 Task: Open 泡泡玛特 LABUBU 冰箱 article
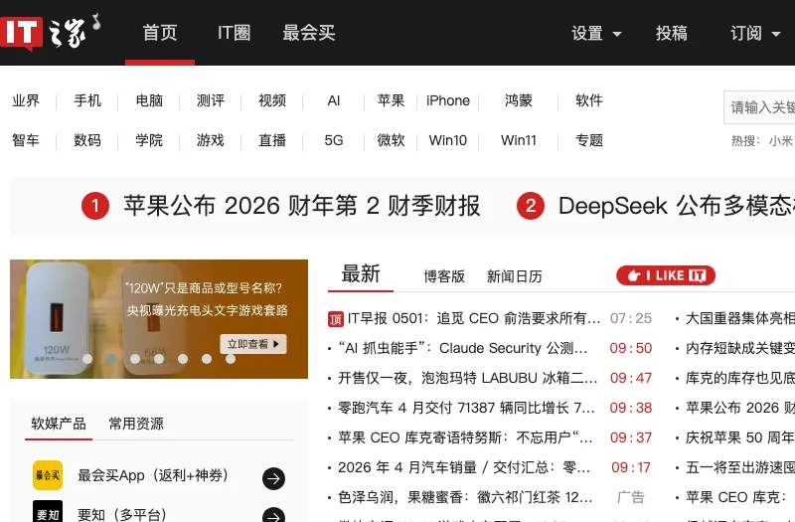[x=467, y=378]
